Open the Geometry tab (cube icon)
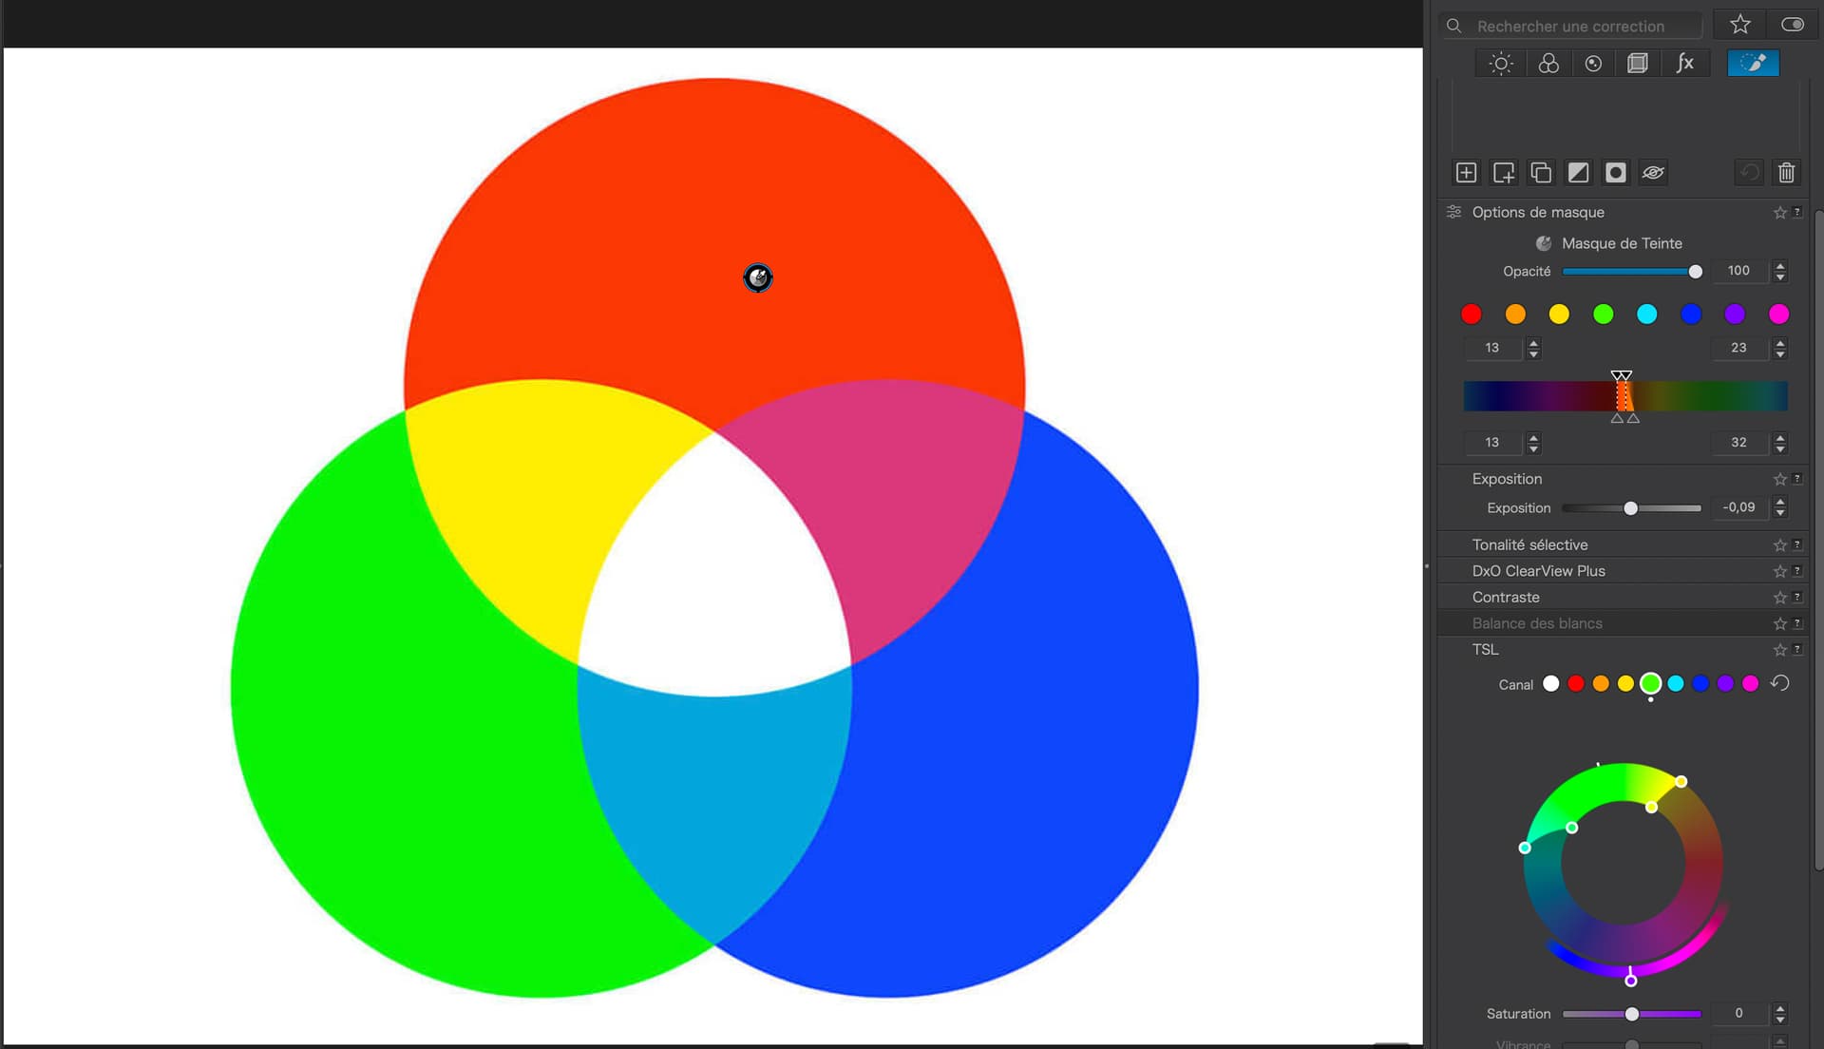The image size is (1824, 1049). pyautogui.click(x=1638, y=64)
